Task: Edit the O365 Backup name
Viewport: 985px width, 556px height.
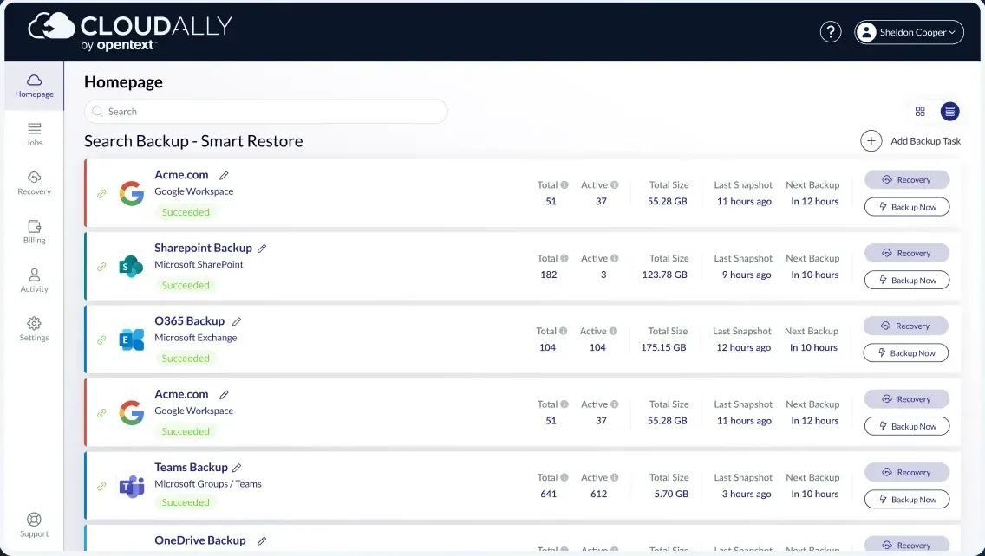Action: [x=237, y=321]
